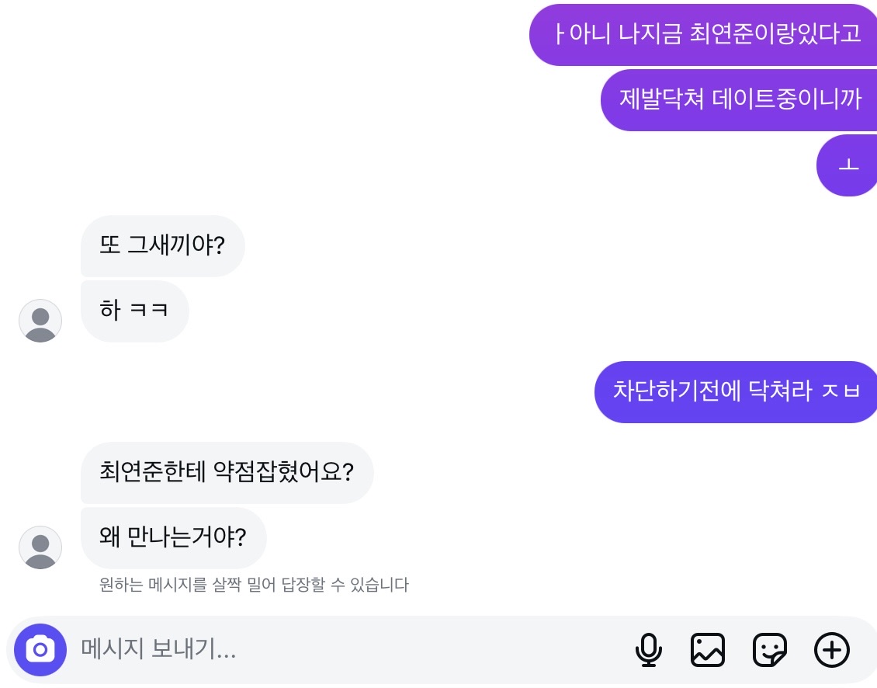Click the '또 그새끼야?' received message
Screen dimensions: 877x688
162,246
